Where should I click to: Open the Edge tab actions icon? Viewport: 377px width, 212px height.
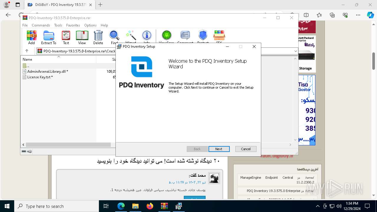(x=18, y=5)
